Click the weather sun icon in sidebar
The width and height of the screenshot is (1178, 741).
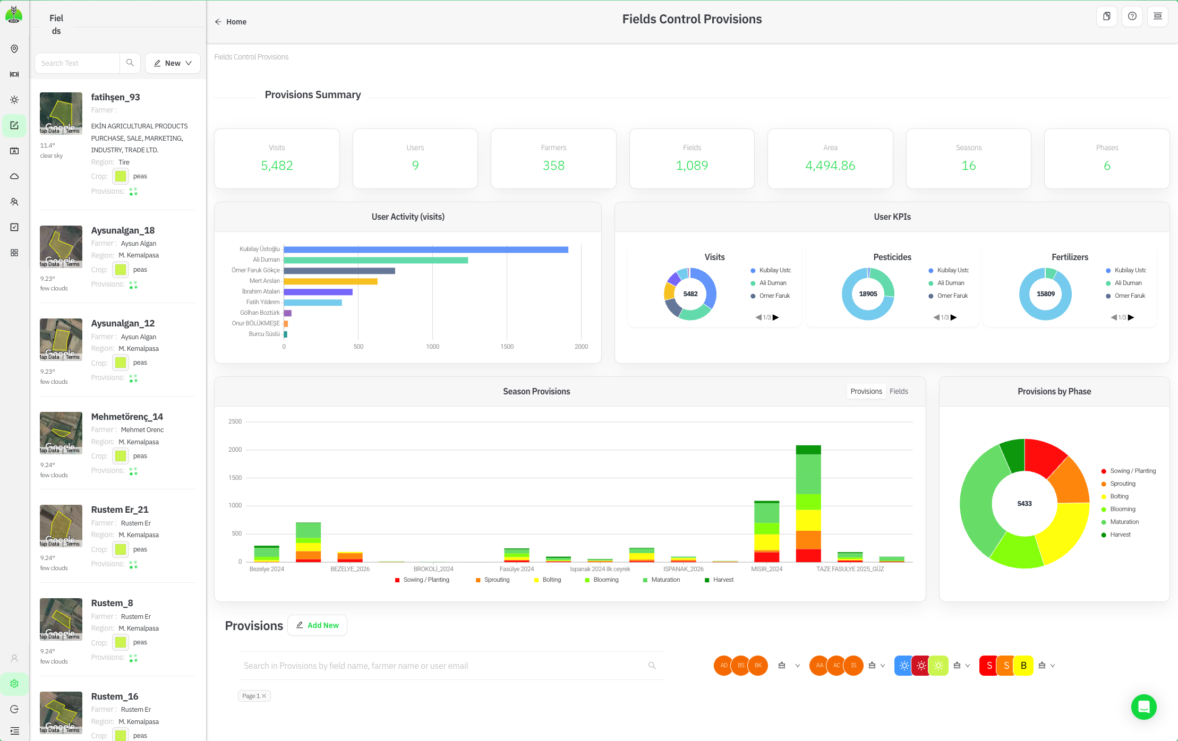click(14, 100)
